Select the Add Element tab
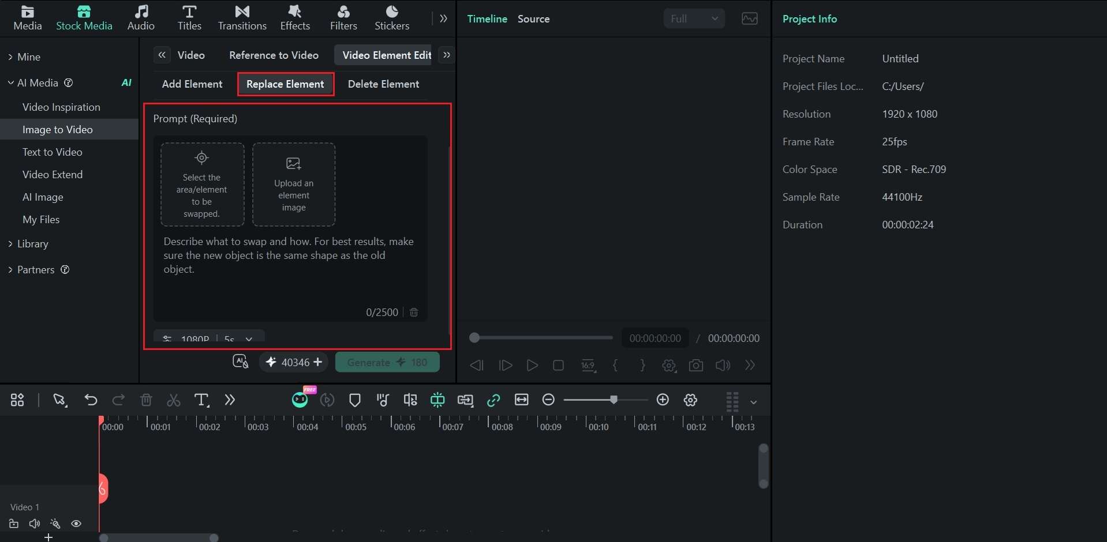 [192, 84]
